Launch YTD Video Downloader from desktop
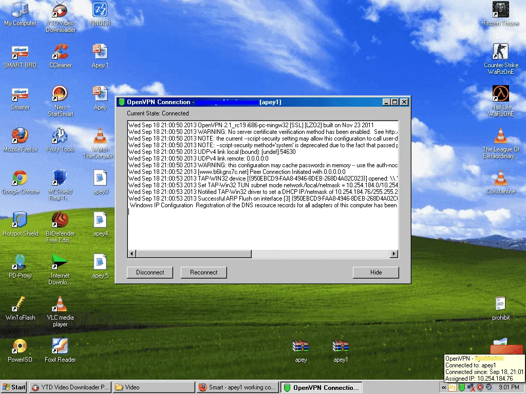The image size is (526, 394). click(x=61, y=17)
